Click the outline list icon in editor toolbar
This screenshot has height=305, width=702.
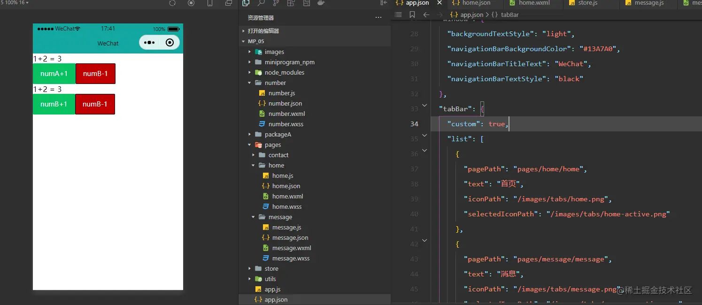(398, 15)
